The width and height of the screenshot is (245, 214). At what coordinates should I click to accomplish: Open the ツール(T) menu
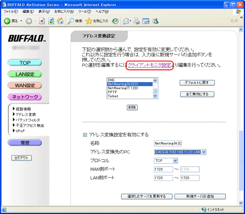point(85,11)
